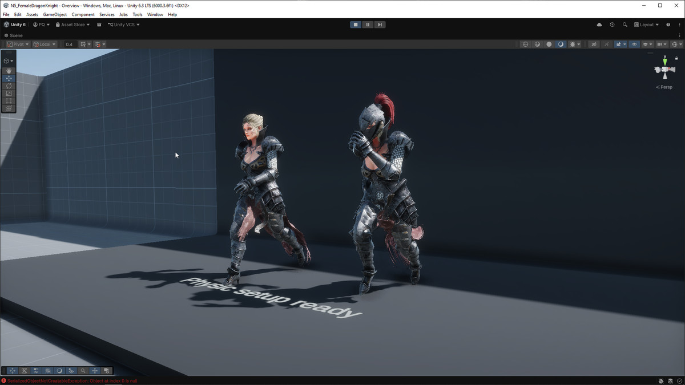The height and width of the screenshot is (385, 685).
Task: Open Unity Cloud via cloud icon
Action: pyautogui.click(x=599, y=25)
